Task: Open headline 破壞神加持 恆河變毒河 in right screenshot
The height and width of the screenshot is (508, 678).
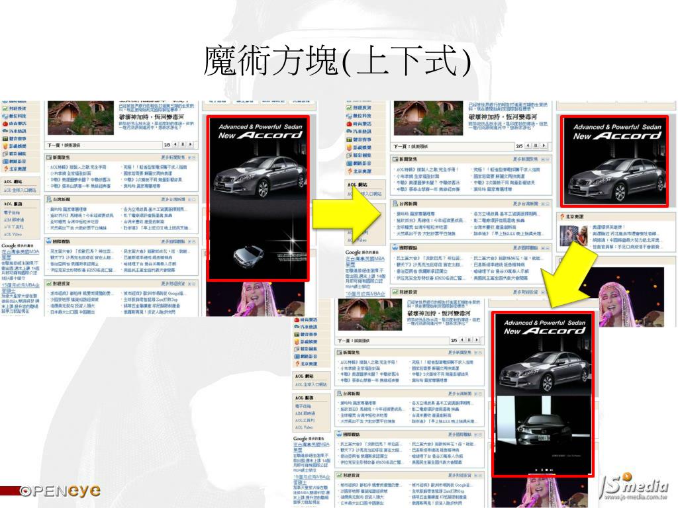Action: tap(503, 117)
